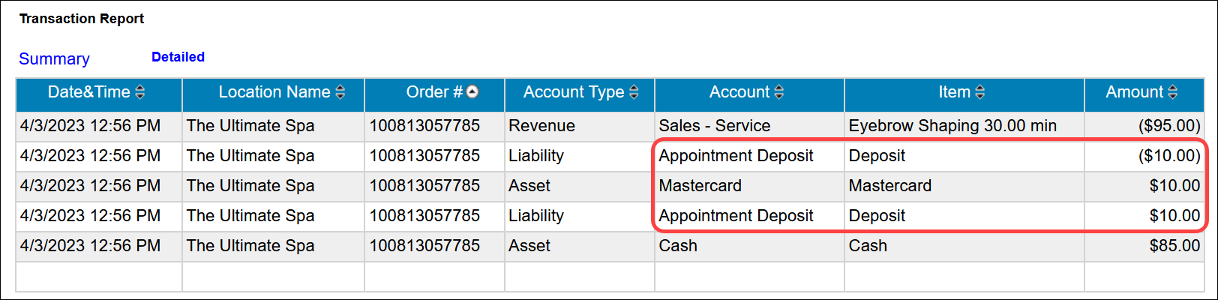Select the 'Mastercard' account cell

tap(749, 186)
